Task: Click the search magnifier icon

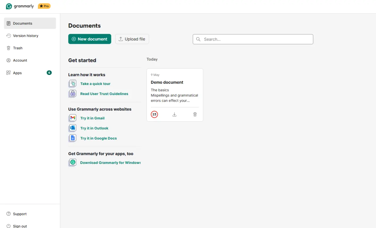Action: [198, 39]
